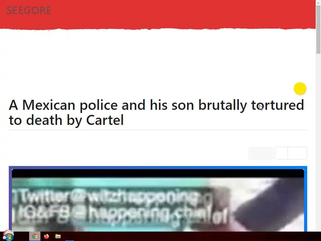The width and height of the screenshot is (321, 241).
Task: Click the vertical scrollbar thumb
Action: tap(318, 29)
